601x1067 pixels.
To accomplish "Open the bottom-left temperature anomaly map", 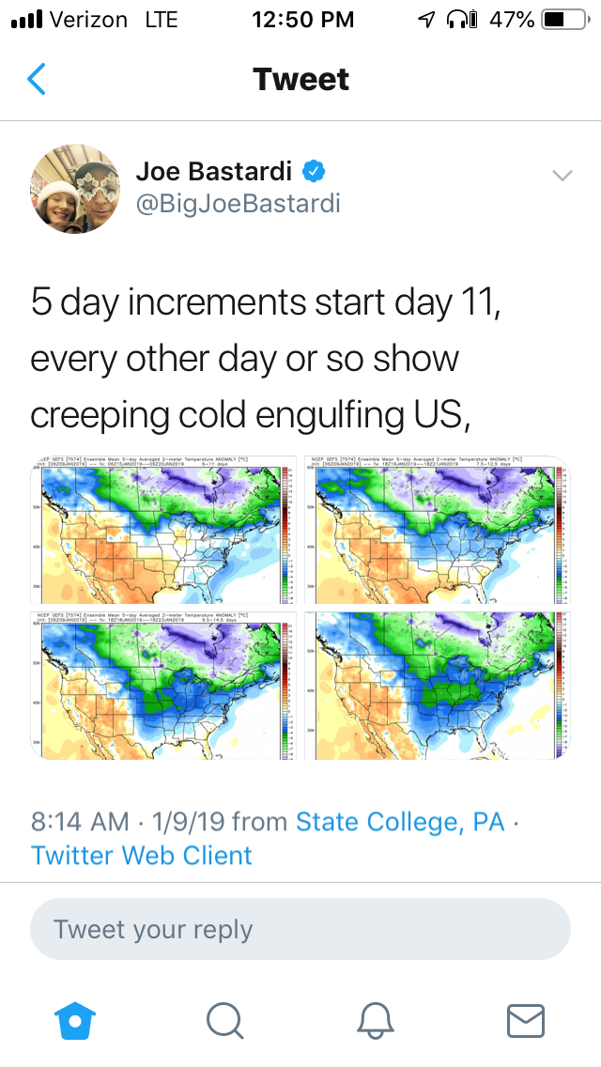I will [163, 685].
